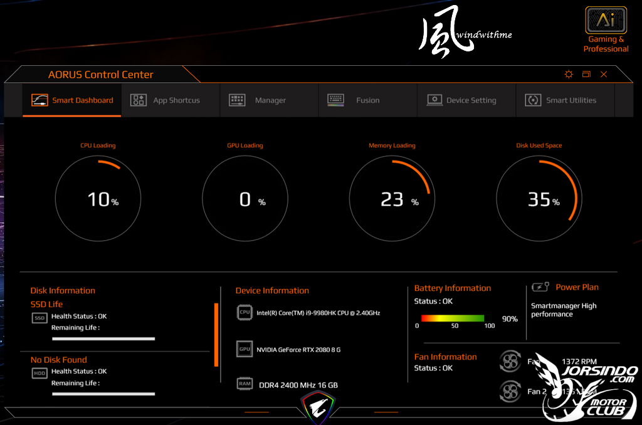Click the Device Setting laptop icon
The image size is (642, 425).
434,100
